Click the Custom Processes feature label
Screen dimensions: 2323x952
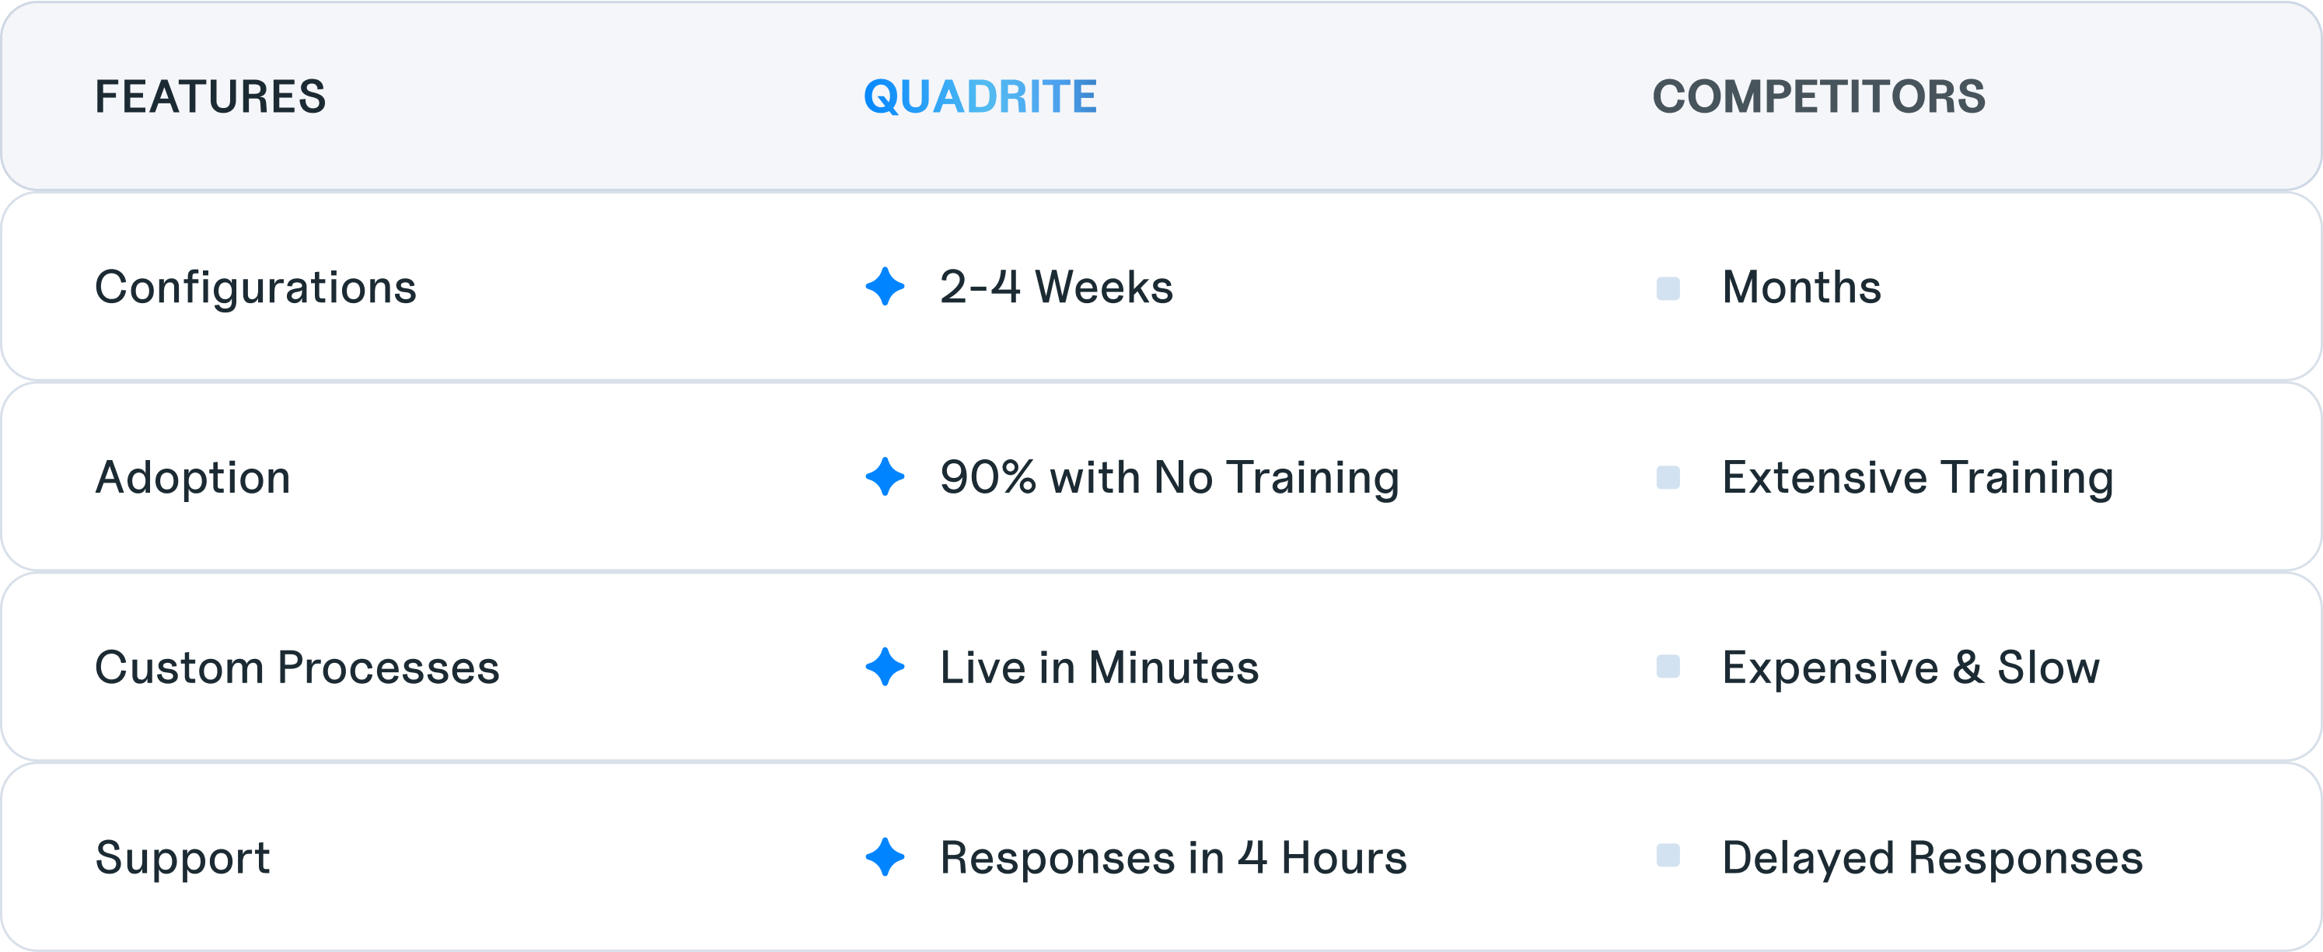click(x=297, y=668)
